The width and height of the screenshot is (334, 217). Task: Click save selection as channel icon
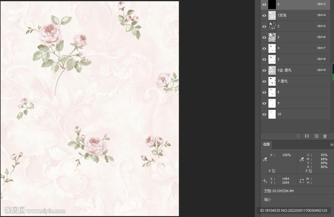point(307,136)
